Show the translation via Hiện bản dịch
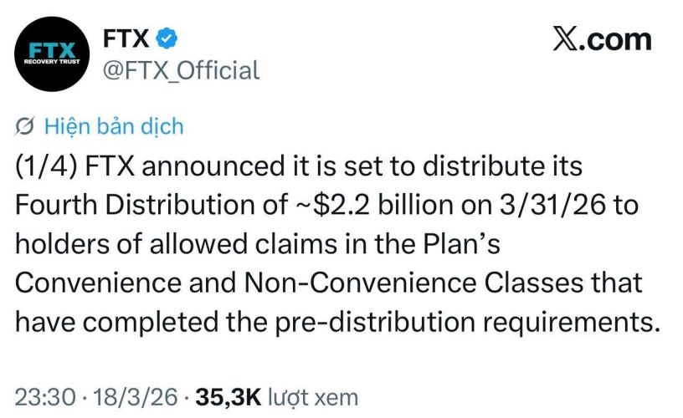The width and height of the screenshot is (683, 418). point(112,126)
